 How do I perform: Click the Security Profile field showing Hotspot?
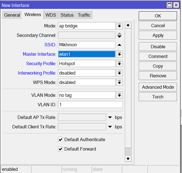point(87,63)
